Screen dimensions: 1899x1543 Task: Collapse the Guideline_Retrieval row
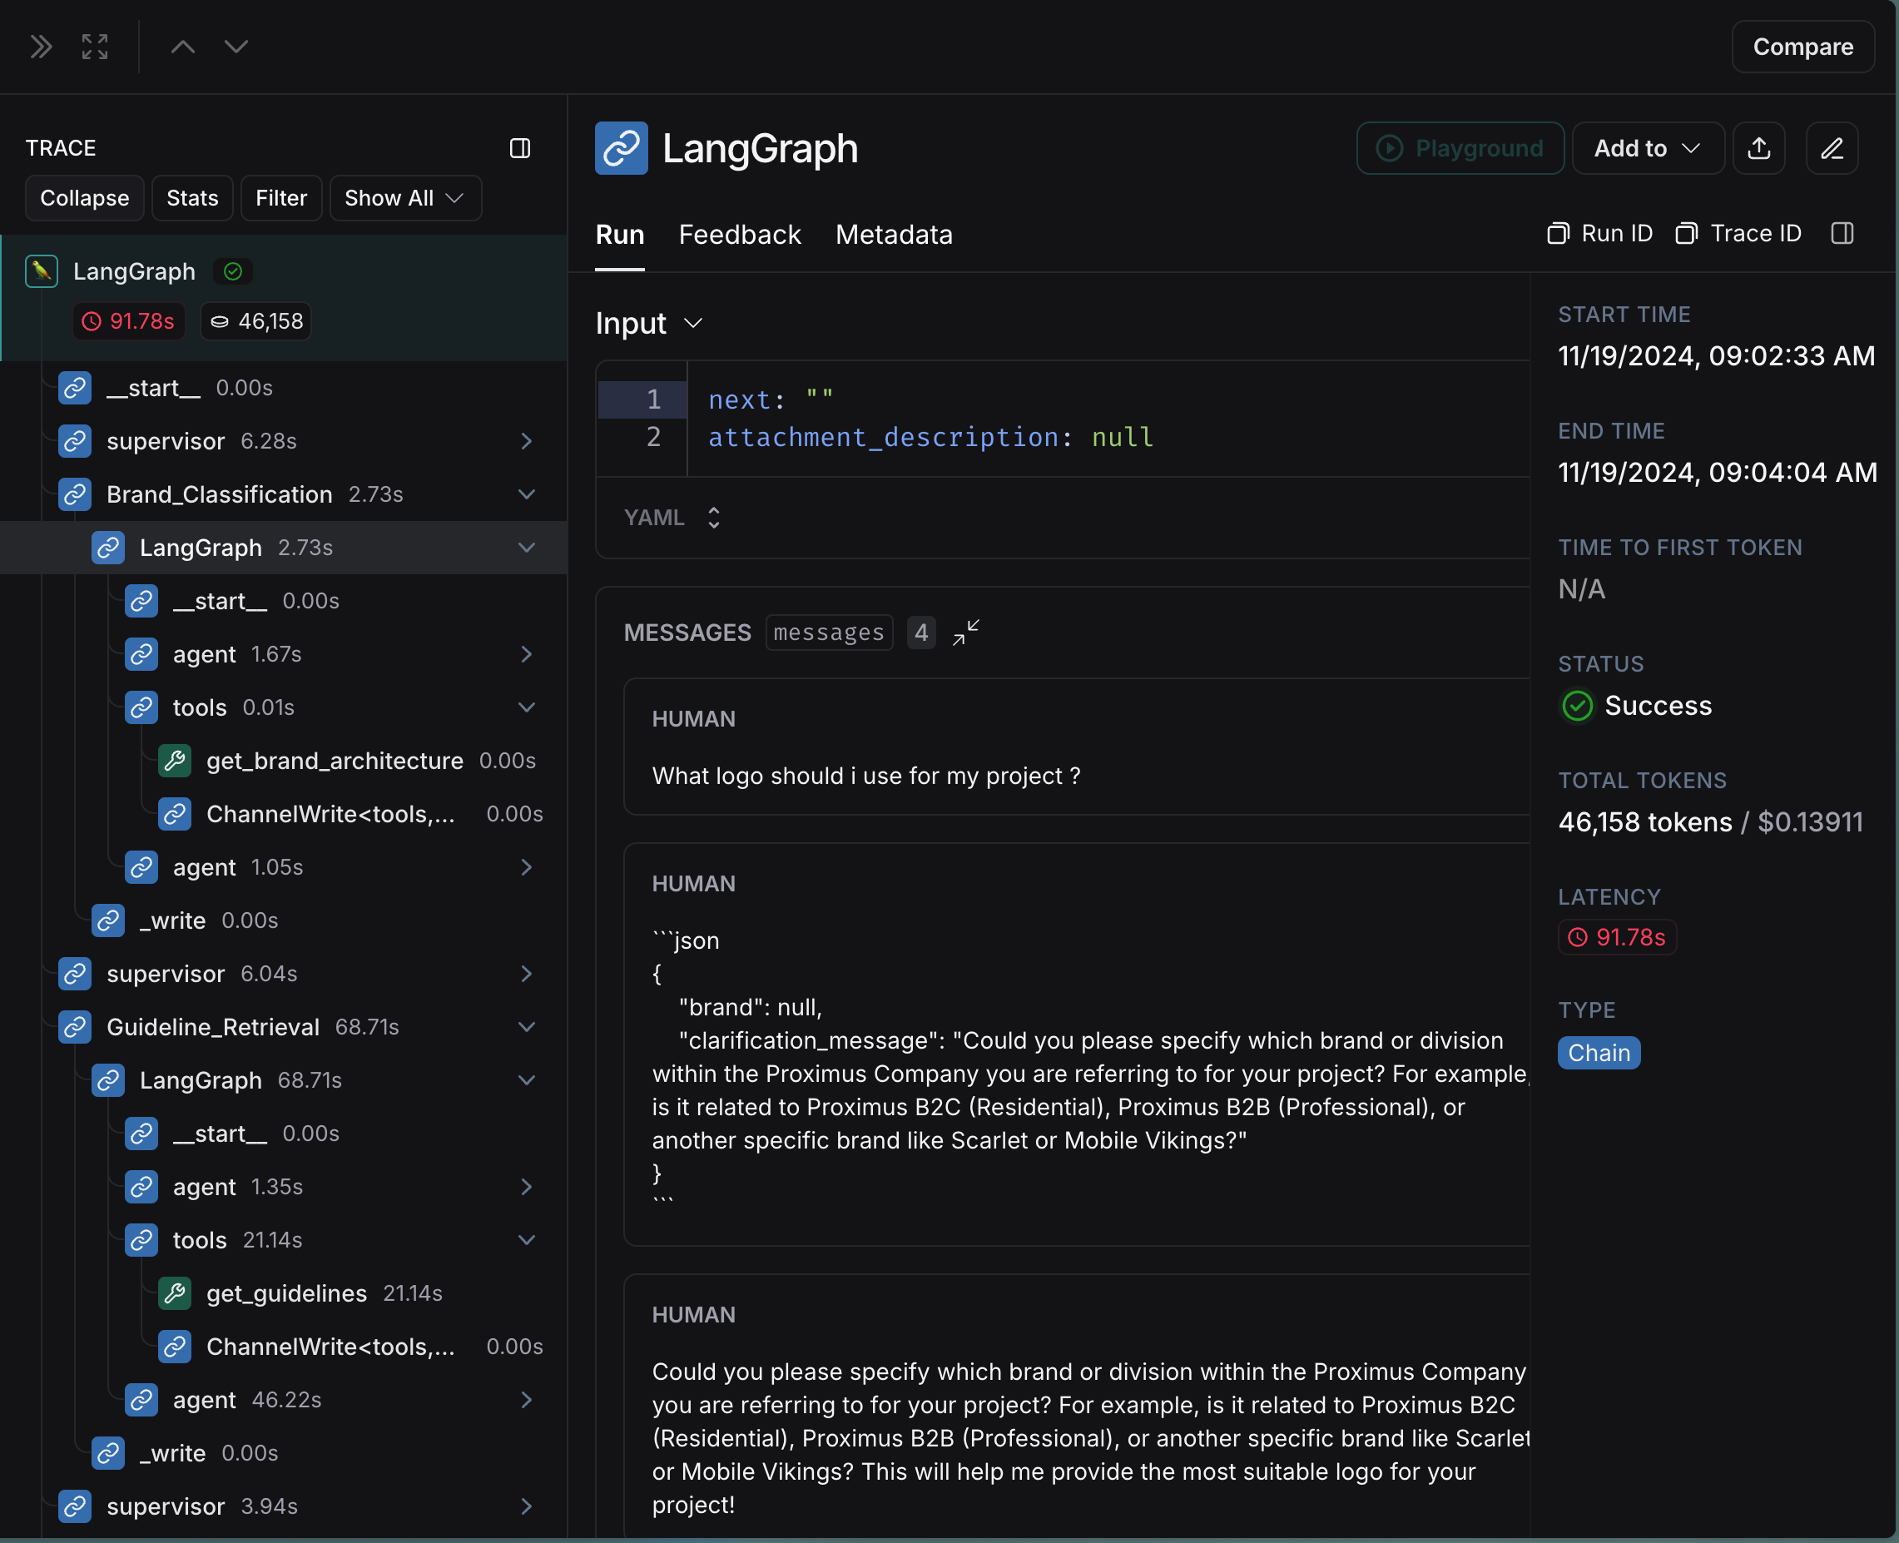[526, 1028]
